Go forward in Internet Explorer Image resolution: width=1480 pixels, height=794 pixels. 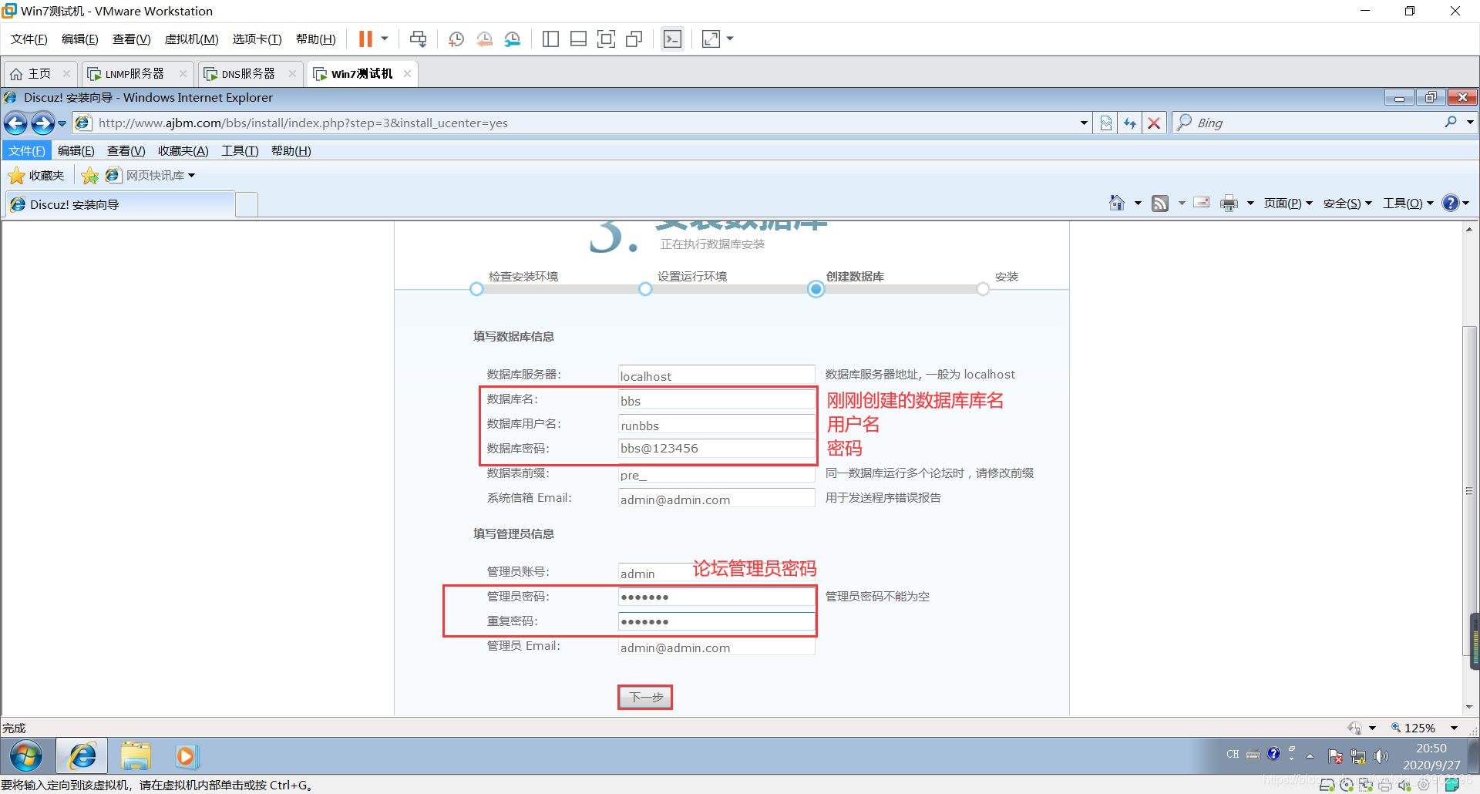click(42, 123)
